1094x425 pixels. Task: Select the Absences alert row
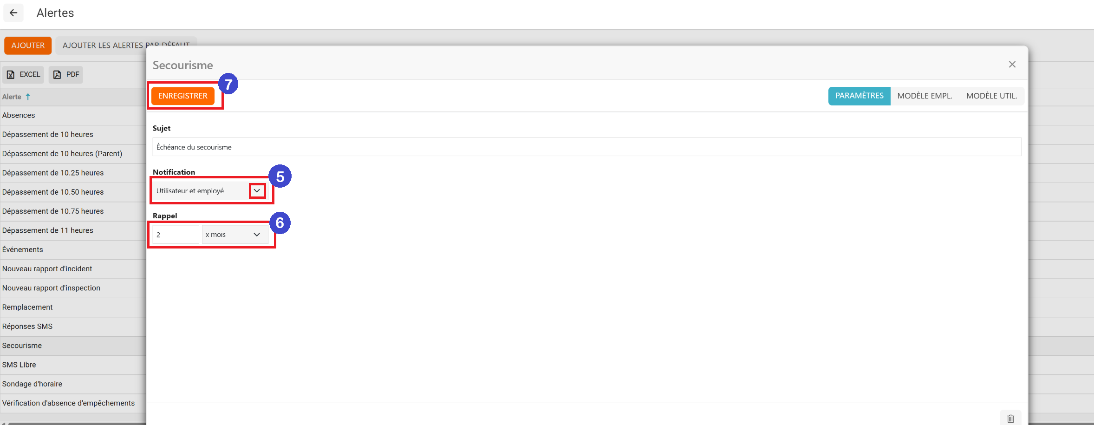(x=19, y=115)
